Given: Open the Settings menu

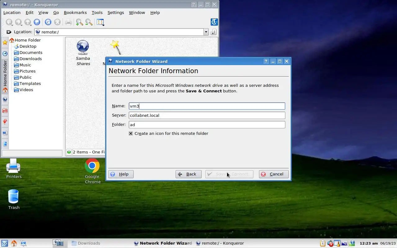Looking at the screenshot, I should click(x=116, y=12).
